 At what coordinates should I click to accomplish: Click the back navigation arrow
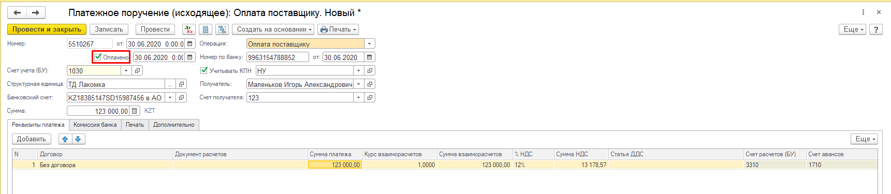(17, 12)
